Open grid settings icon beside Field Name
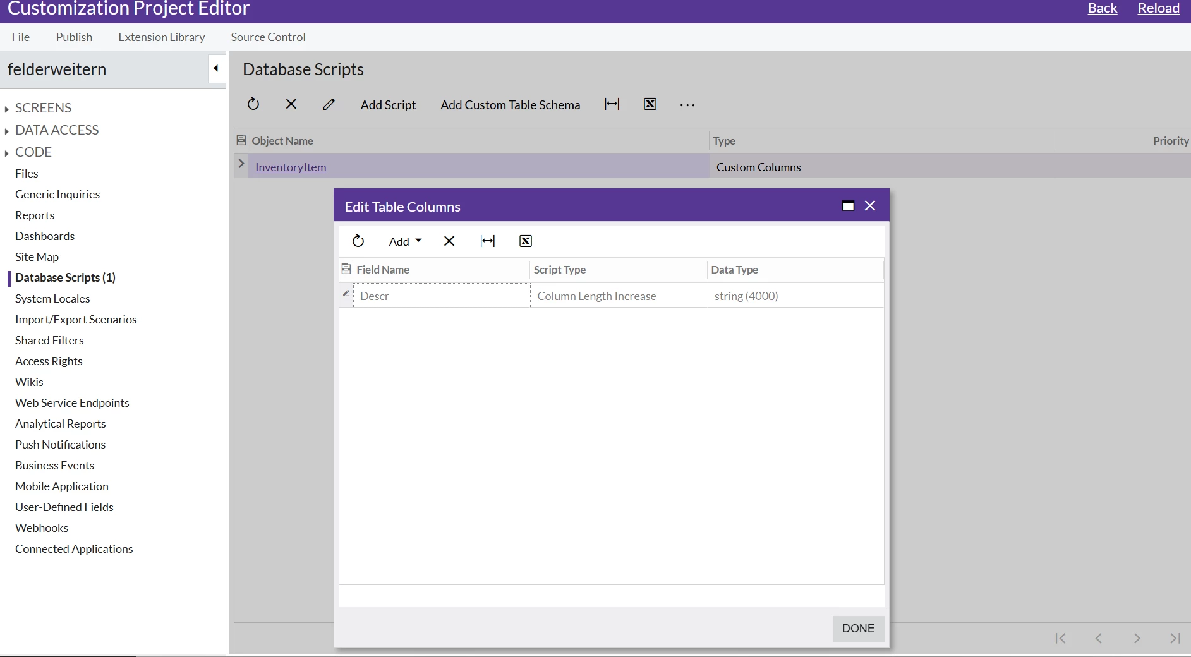This screenshot has height=657, width=1191. tap(346, 269)
